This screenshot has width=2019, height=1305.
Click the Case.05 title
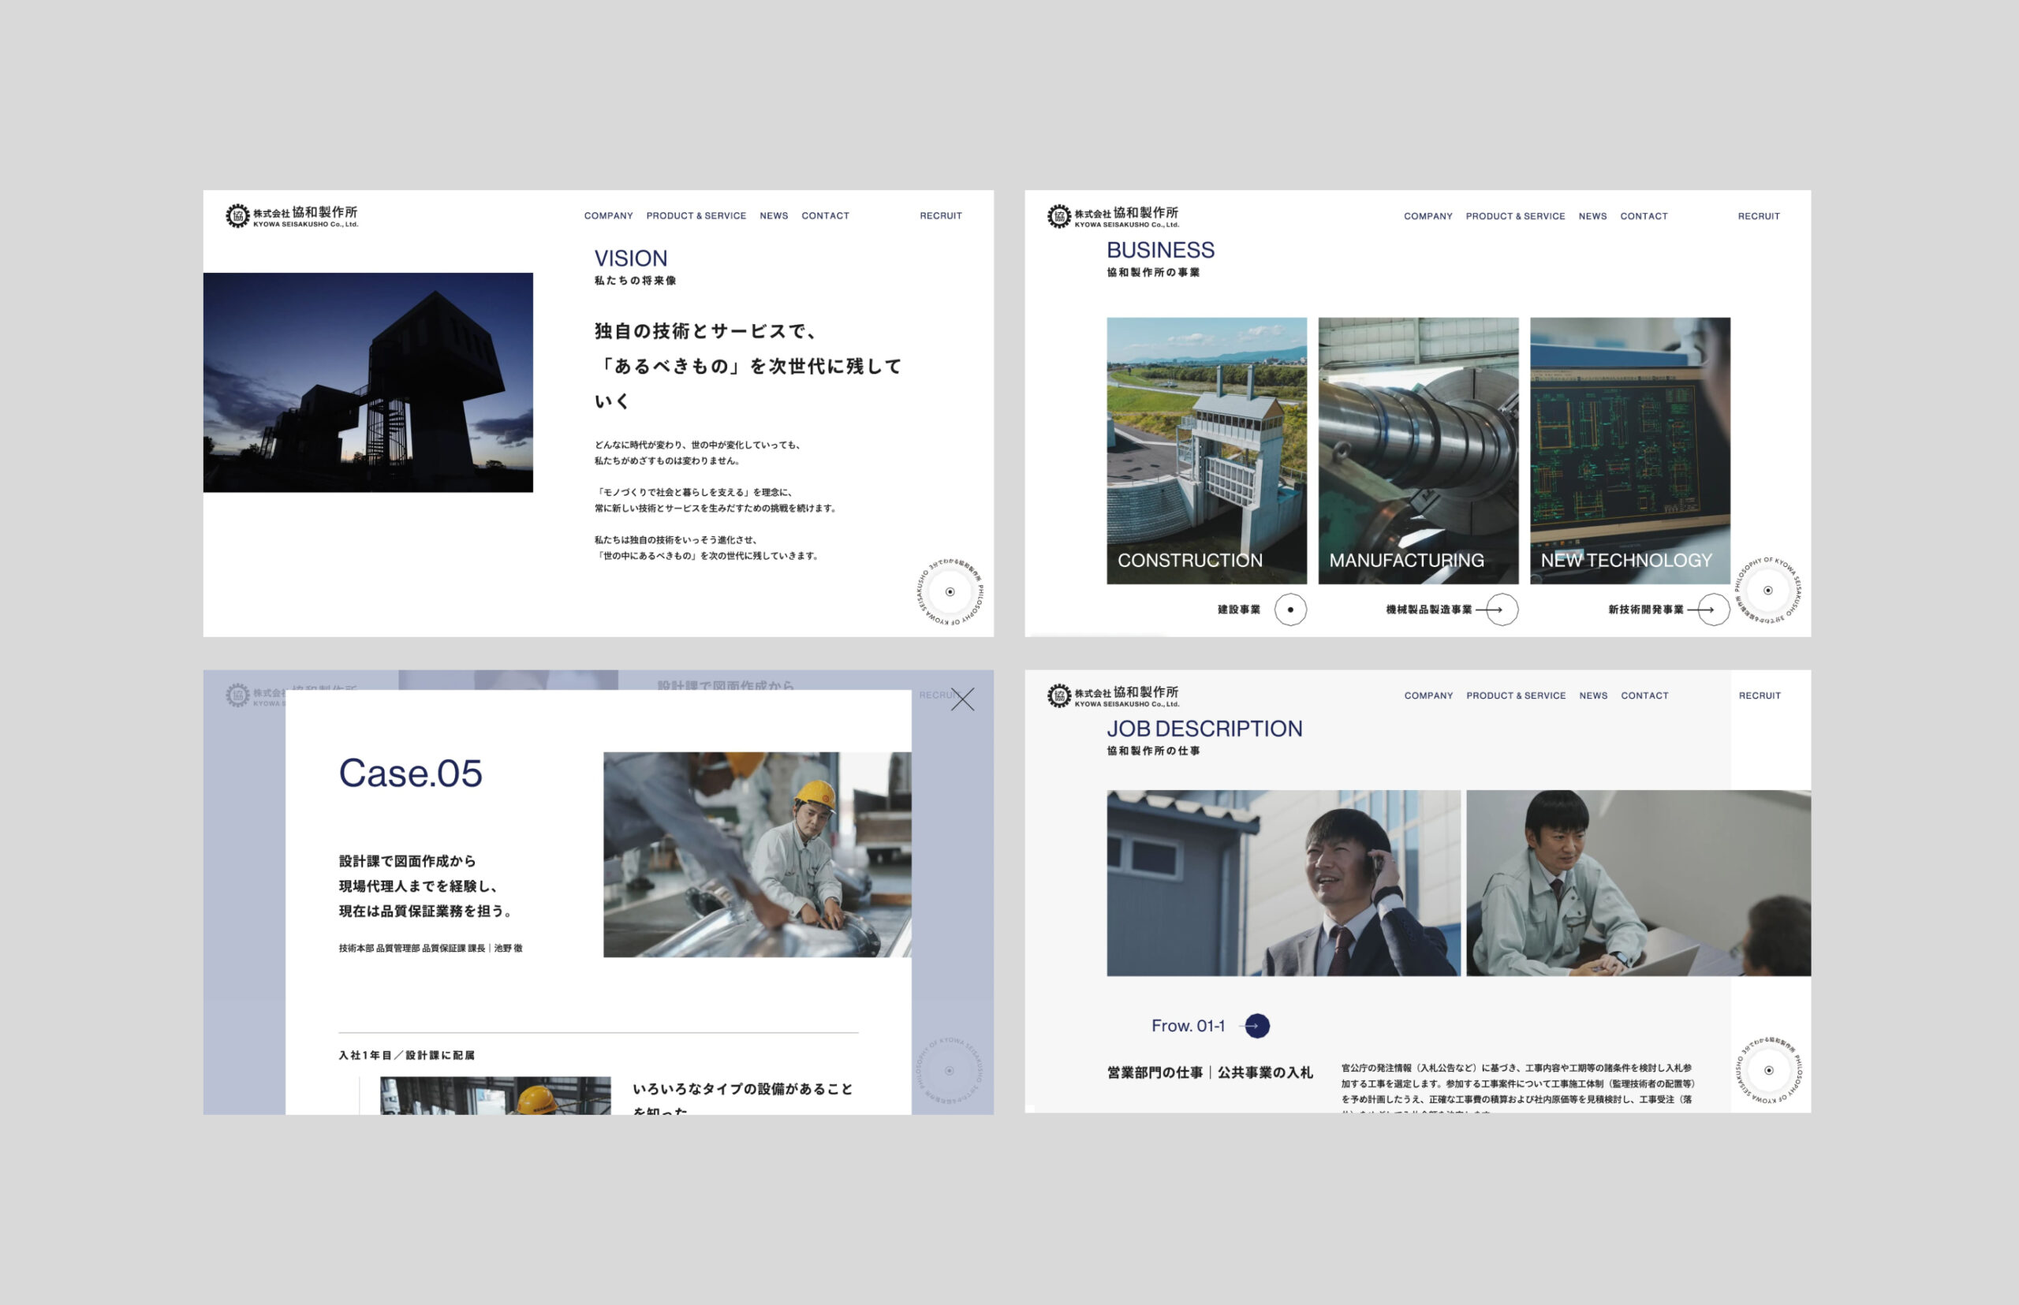point(410,773)
